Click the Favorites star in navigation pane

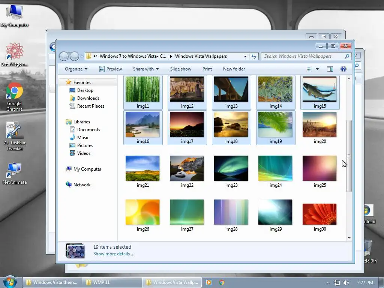click(x=68, y=82)
